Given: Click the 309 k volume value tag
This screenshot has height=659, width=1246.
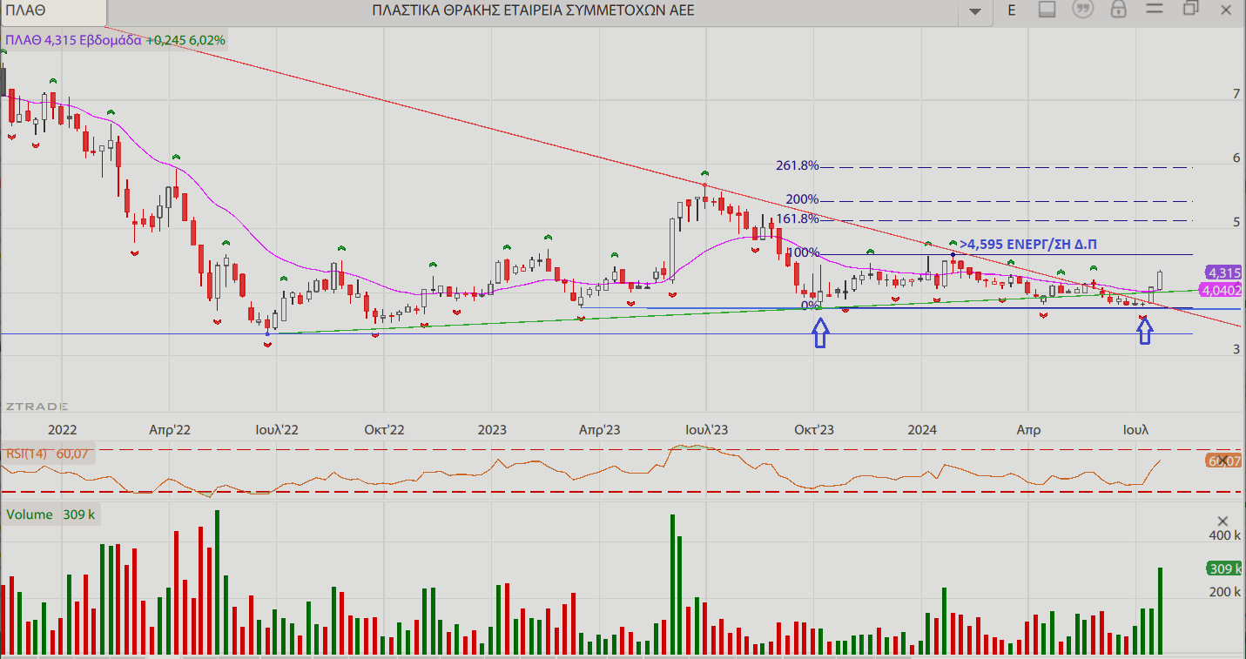Looking at the screenshot, I should [1225, 568].
